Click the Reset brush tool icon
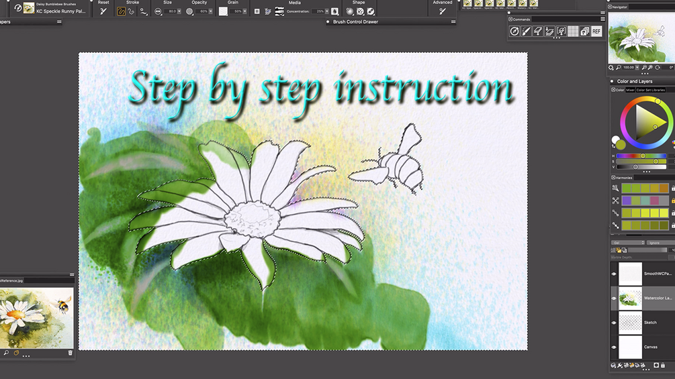 point(103,11)
